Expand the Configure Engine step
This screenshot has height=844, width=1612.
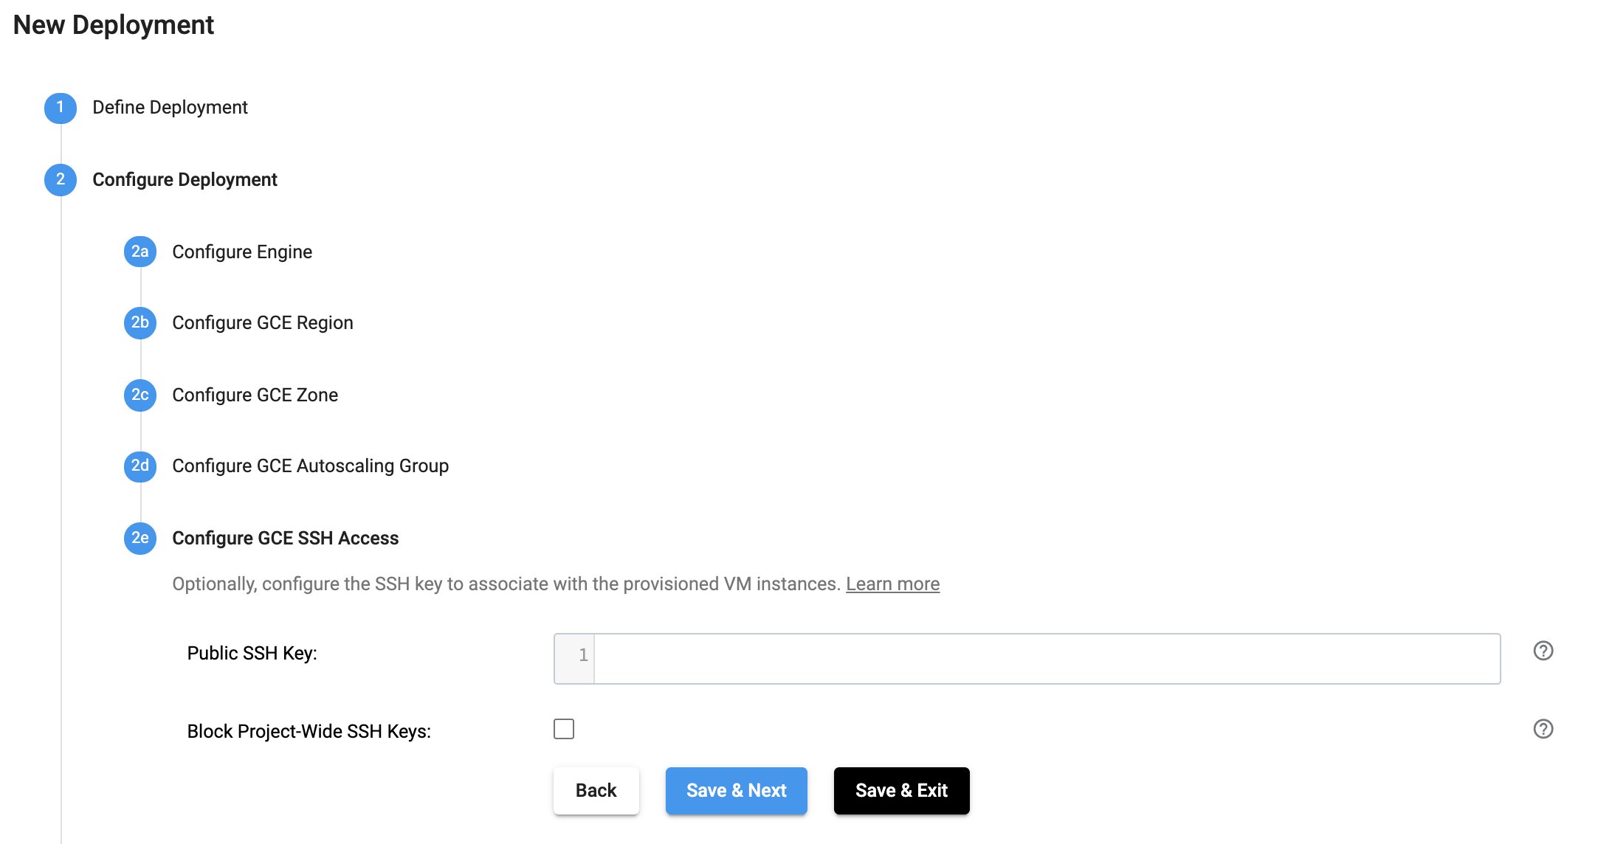tap(242, 252)
